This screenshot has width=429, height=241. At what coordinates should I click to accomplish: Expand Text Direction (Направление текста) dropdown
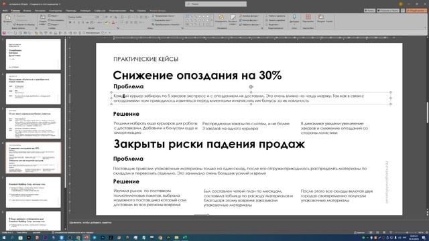point(164,16)
